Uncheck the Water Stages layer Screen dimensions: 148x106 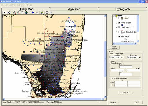point(119,23)
